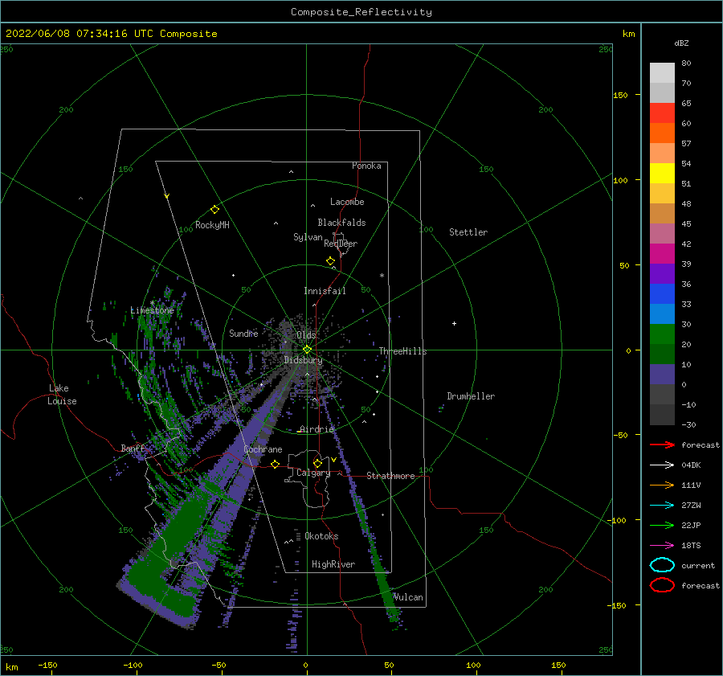The height and width of the screenshot is (676, 723).
Task: Pick the topmost light grey dBZ swatch
Action: 662,73
